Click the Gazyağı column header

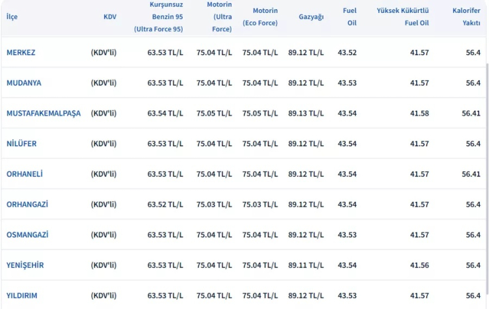click(311, 17)
